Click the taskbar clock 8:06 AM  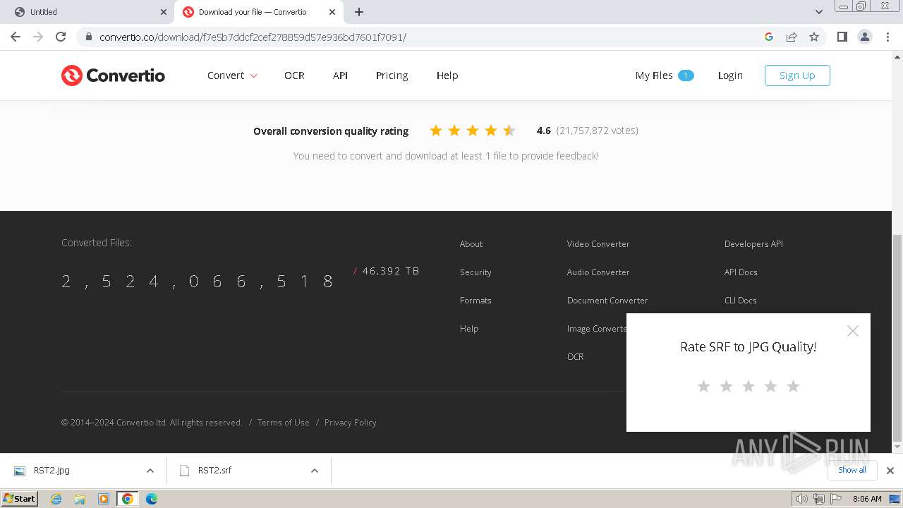click(x=867, y=499)
